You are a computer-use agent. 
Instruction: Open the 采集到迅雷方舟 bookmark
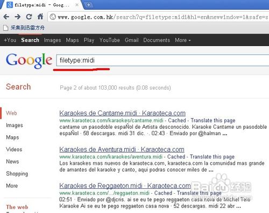pos(24,28)
